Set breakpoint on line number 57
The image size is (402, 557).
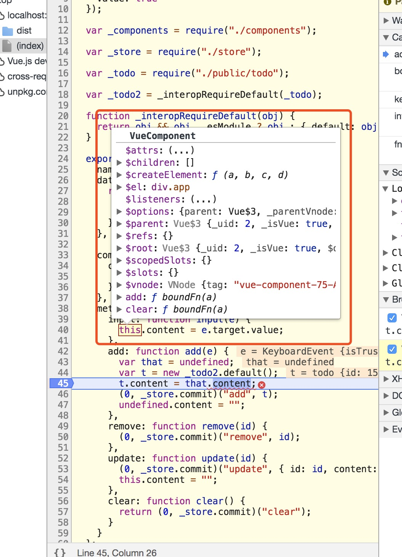coord(63,512)
